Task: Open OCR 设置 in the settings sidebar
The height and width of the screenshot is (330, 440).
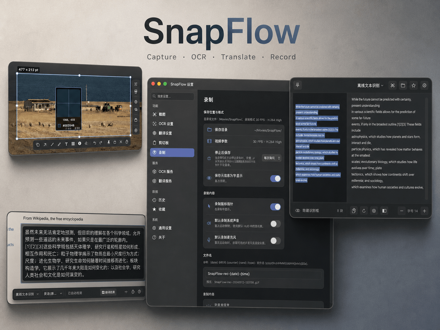Action: pyautogui.click(x=172, y=124)
